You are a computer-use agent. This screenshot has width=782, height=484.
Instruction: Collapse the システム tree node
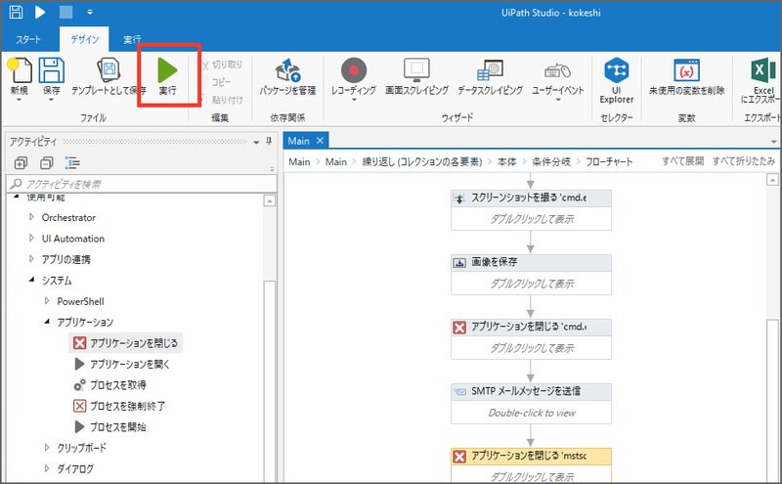point(31,280)
